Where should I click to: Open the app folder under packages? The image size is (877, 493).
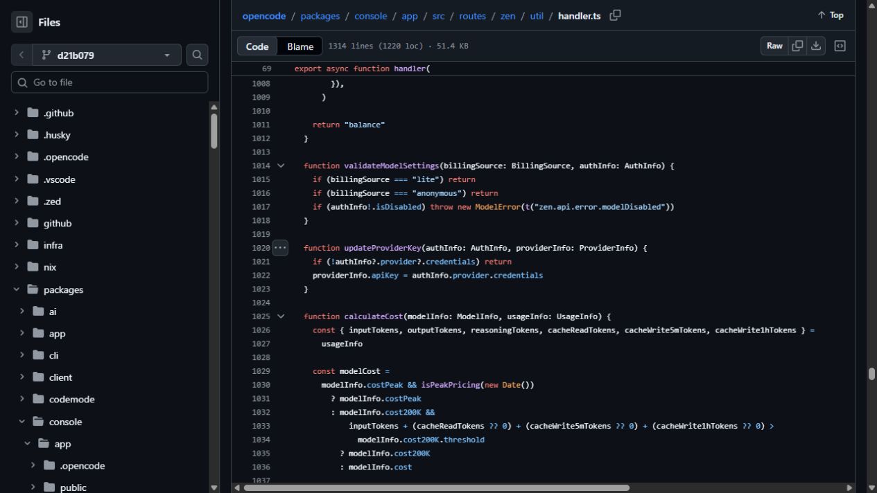(x=57, y=334)
